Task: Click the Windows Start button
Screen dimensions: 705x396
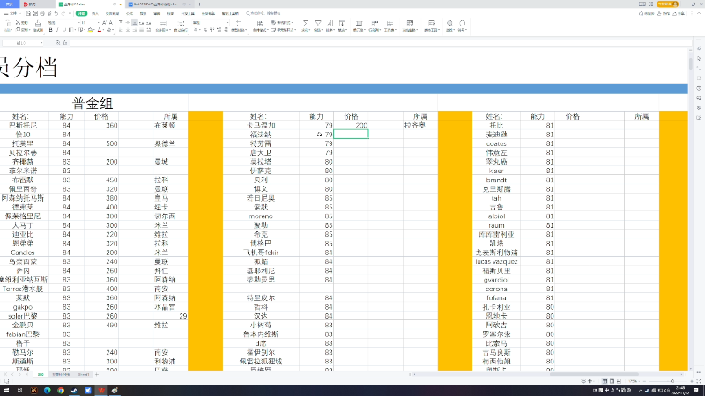Action: tap(6, 391)
